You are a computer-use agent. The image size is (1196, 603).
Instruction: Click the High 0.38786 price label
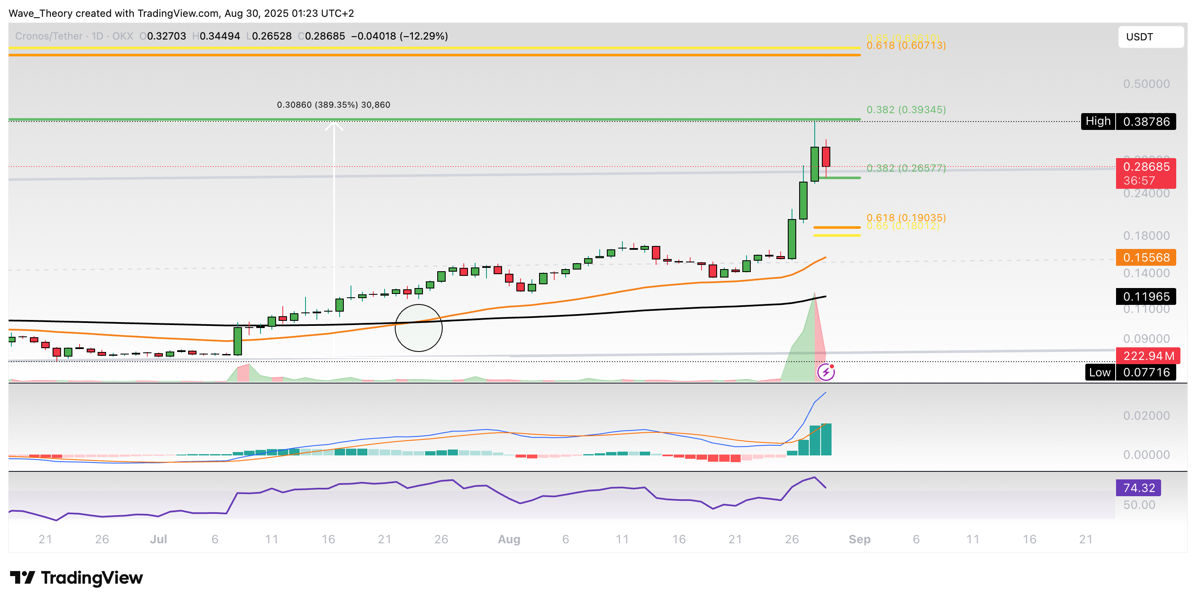1128,122
